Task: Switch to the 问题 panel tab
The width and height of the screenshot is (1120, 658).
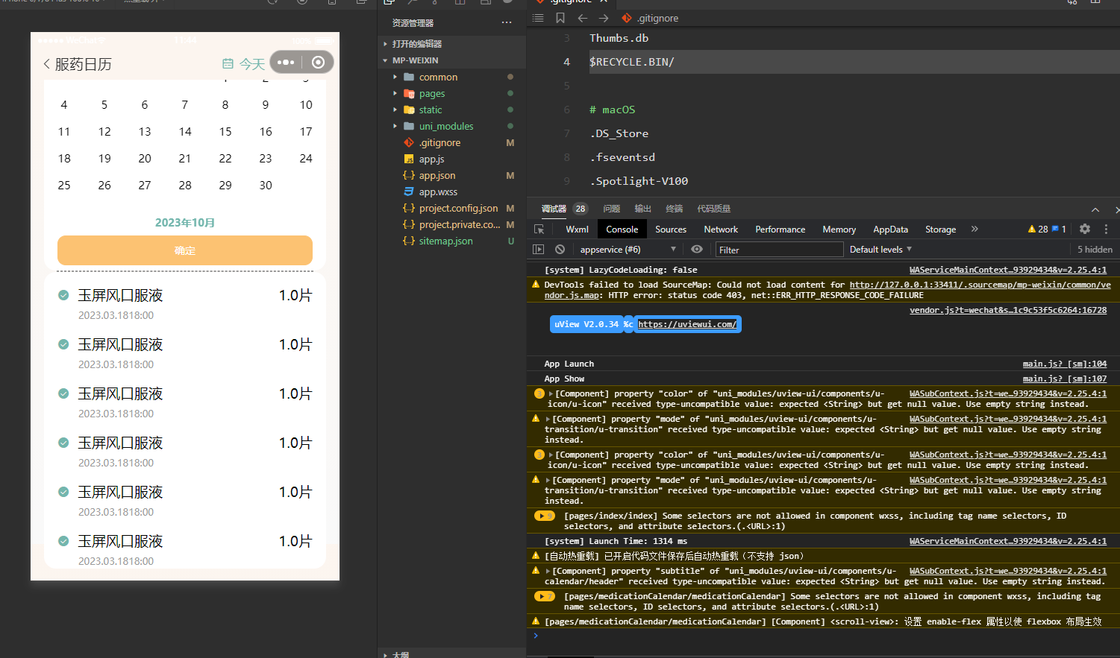Action: click(612, 209)
